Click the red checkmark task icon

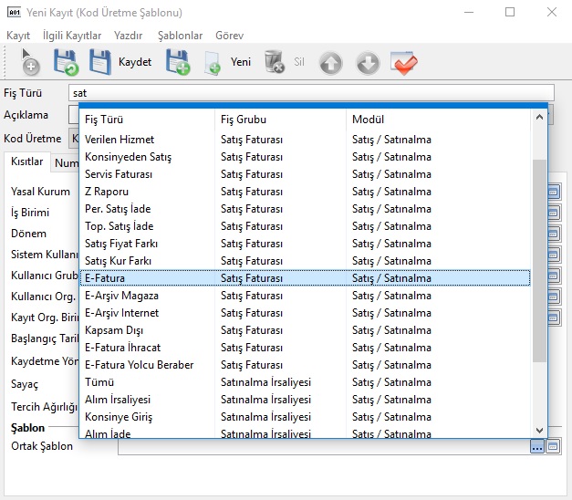[403, 62]
